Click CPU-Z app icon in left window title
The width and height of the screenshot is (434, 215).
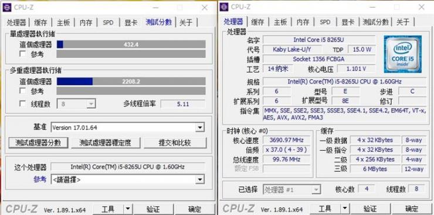6,8
